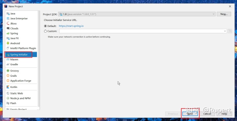The image size is (237, 121).
Task: Click the Java FX folder icon
Action: pos(8,38)
